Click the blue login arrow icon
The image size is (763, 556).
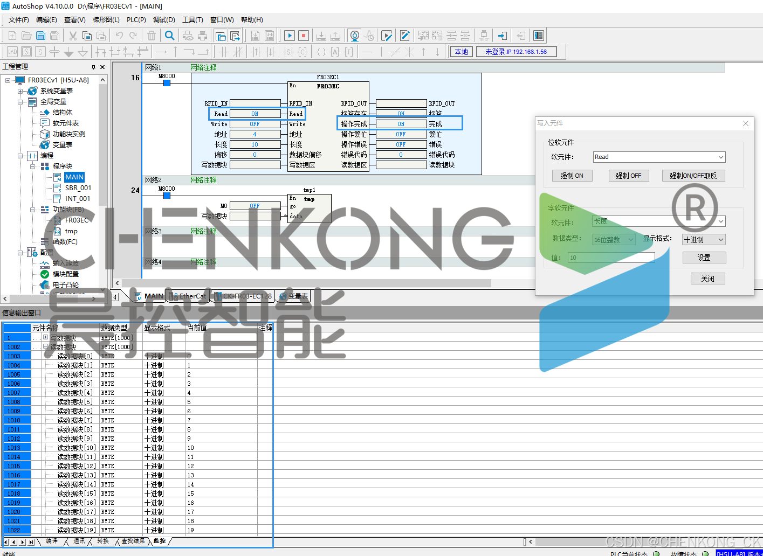coord(502,36)
